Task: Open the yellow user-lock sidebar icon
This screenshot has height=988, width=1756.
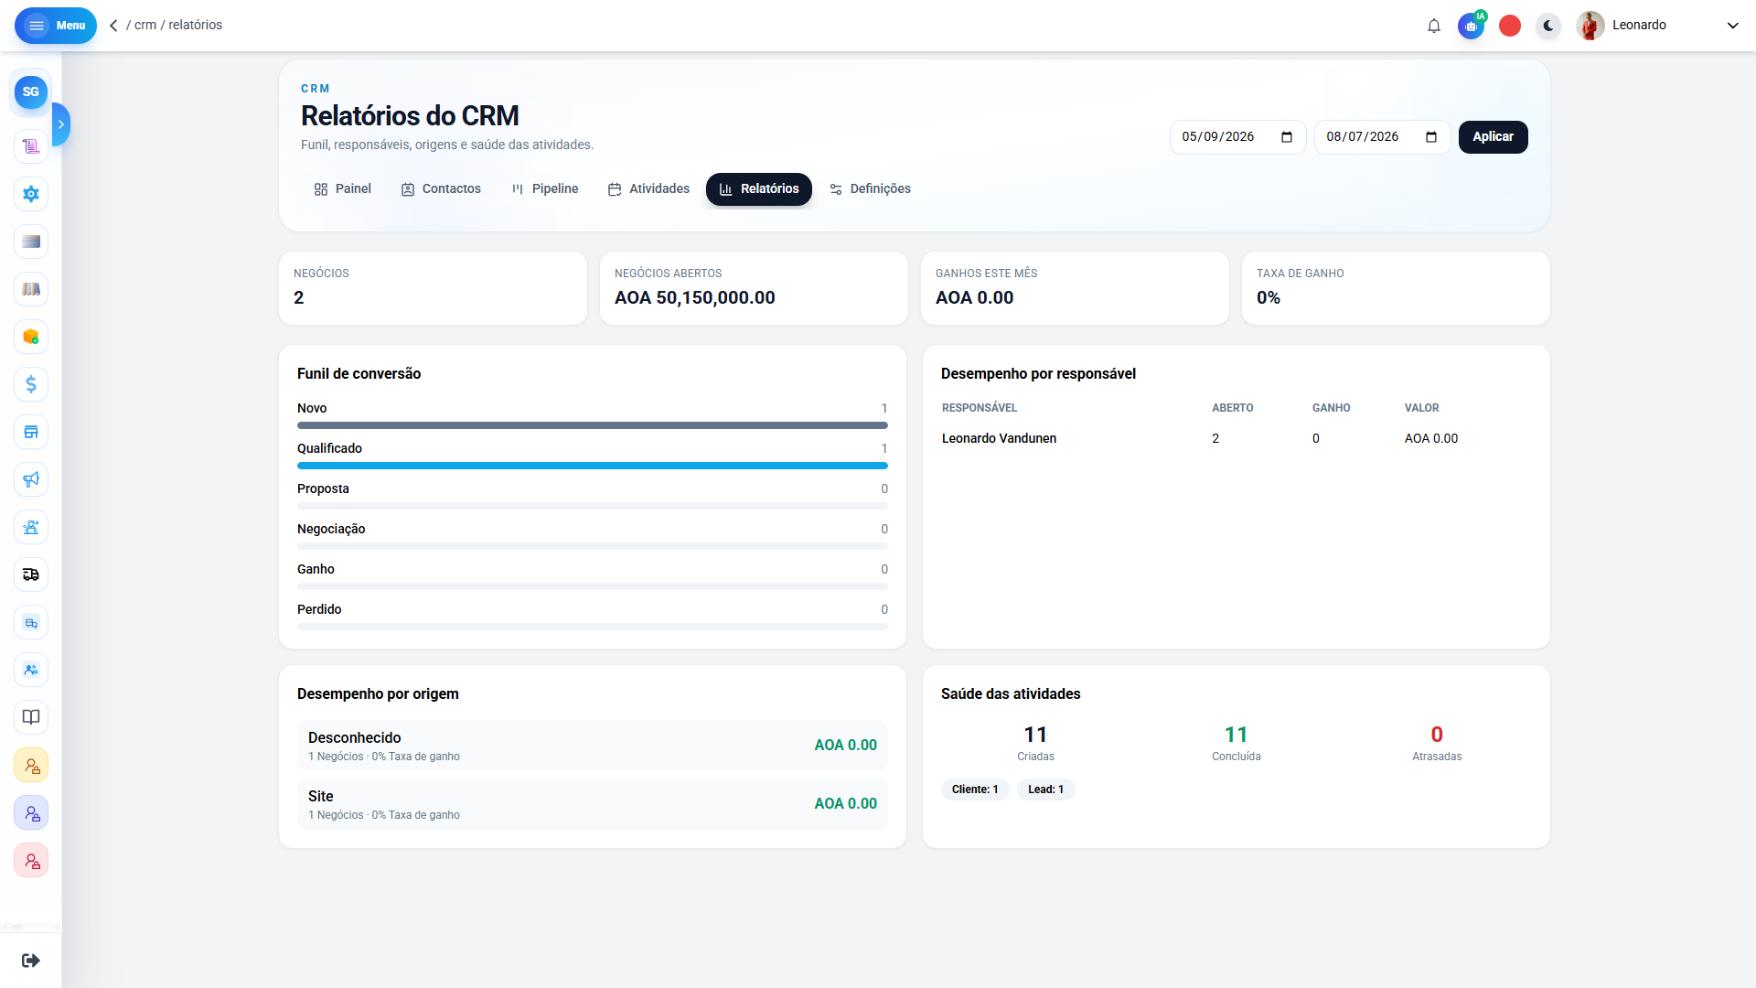Action: (x=31, y=765)
